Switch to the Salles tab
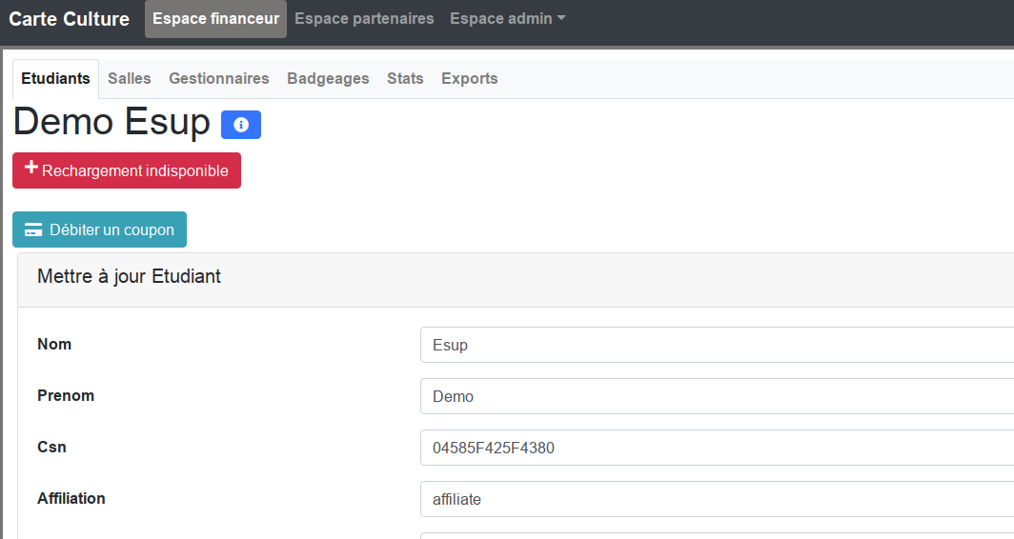Screen dimensions: 1014x539 tap(129, 79)
